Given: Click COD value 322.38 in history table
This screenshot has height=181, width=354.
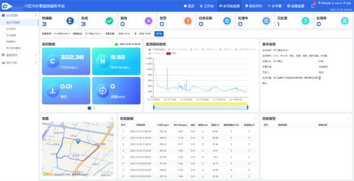Looking at the screenshot, I should 163,131.
